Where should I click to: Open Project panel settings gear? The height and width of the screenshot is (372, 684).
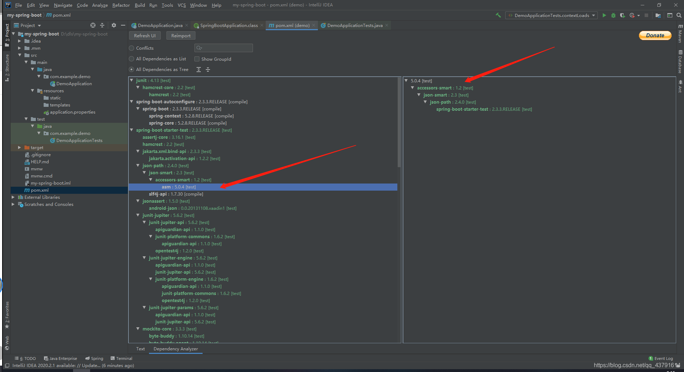pos(114,25)
